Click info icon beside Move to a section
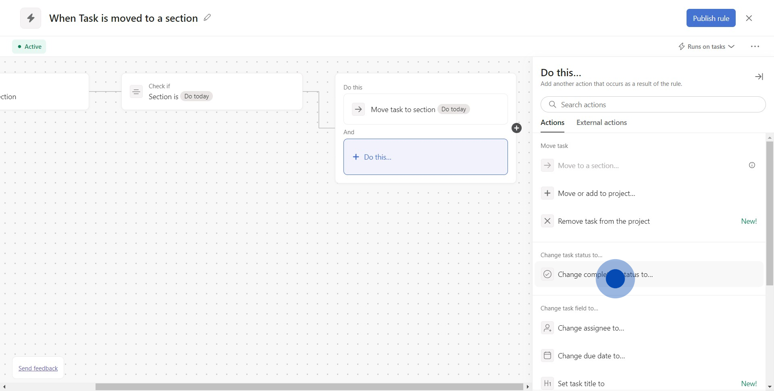This screenshot has height=391, width=774. tap(752, 165)
